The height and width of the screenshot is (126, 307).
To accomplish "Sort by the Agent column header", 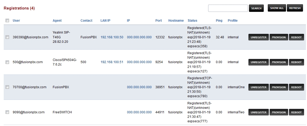I will pyautogui.click(x=57, y=21).
